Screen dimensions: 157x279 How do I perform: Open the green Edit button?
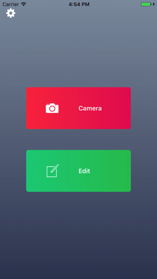pos(78,171)
